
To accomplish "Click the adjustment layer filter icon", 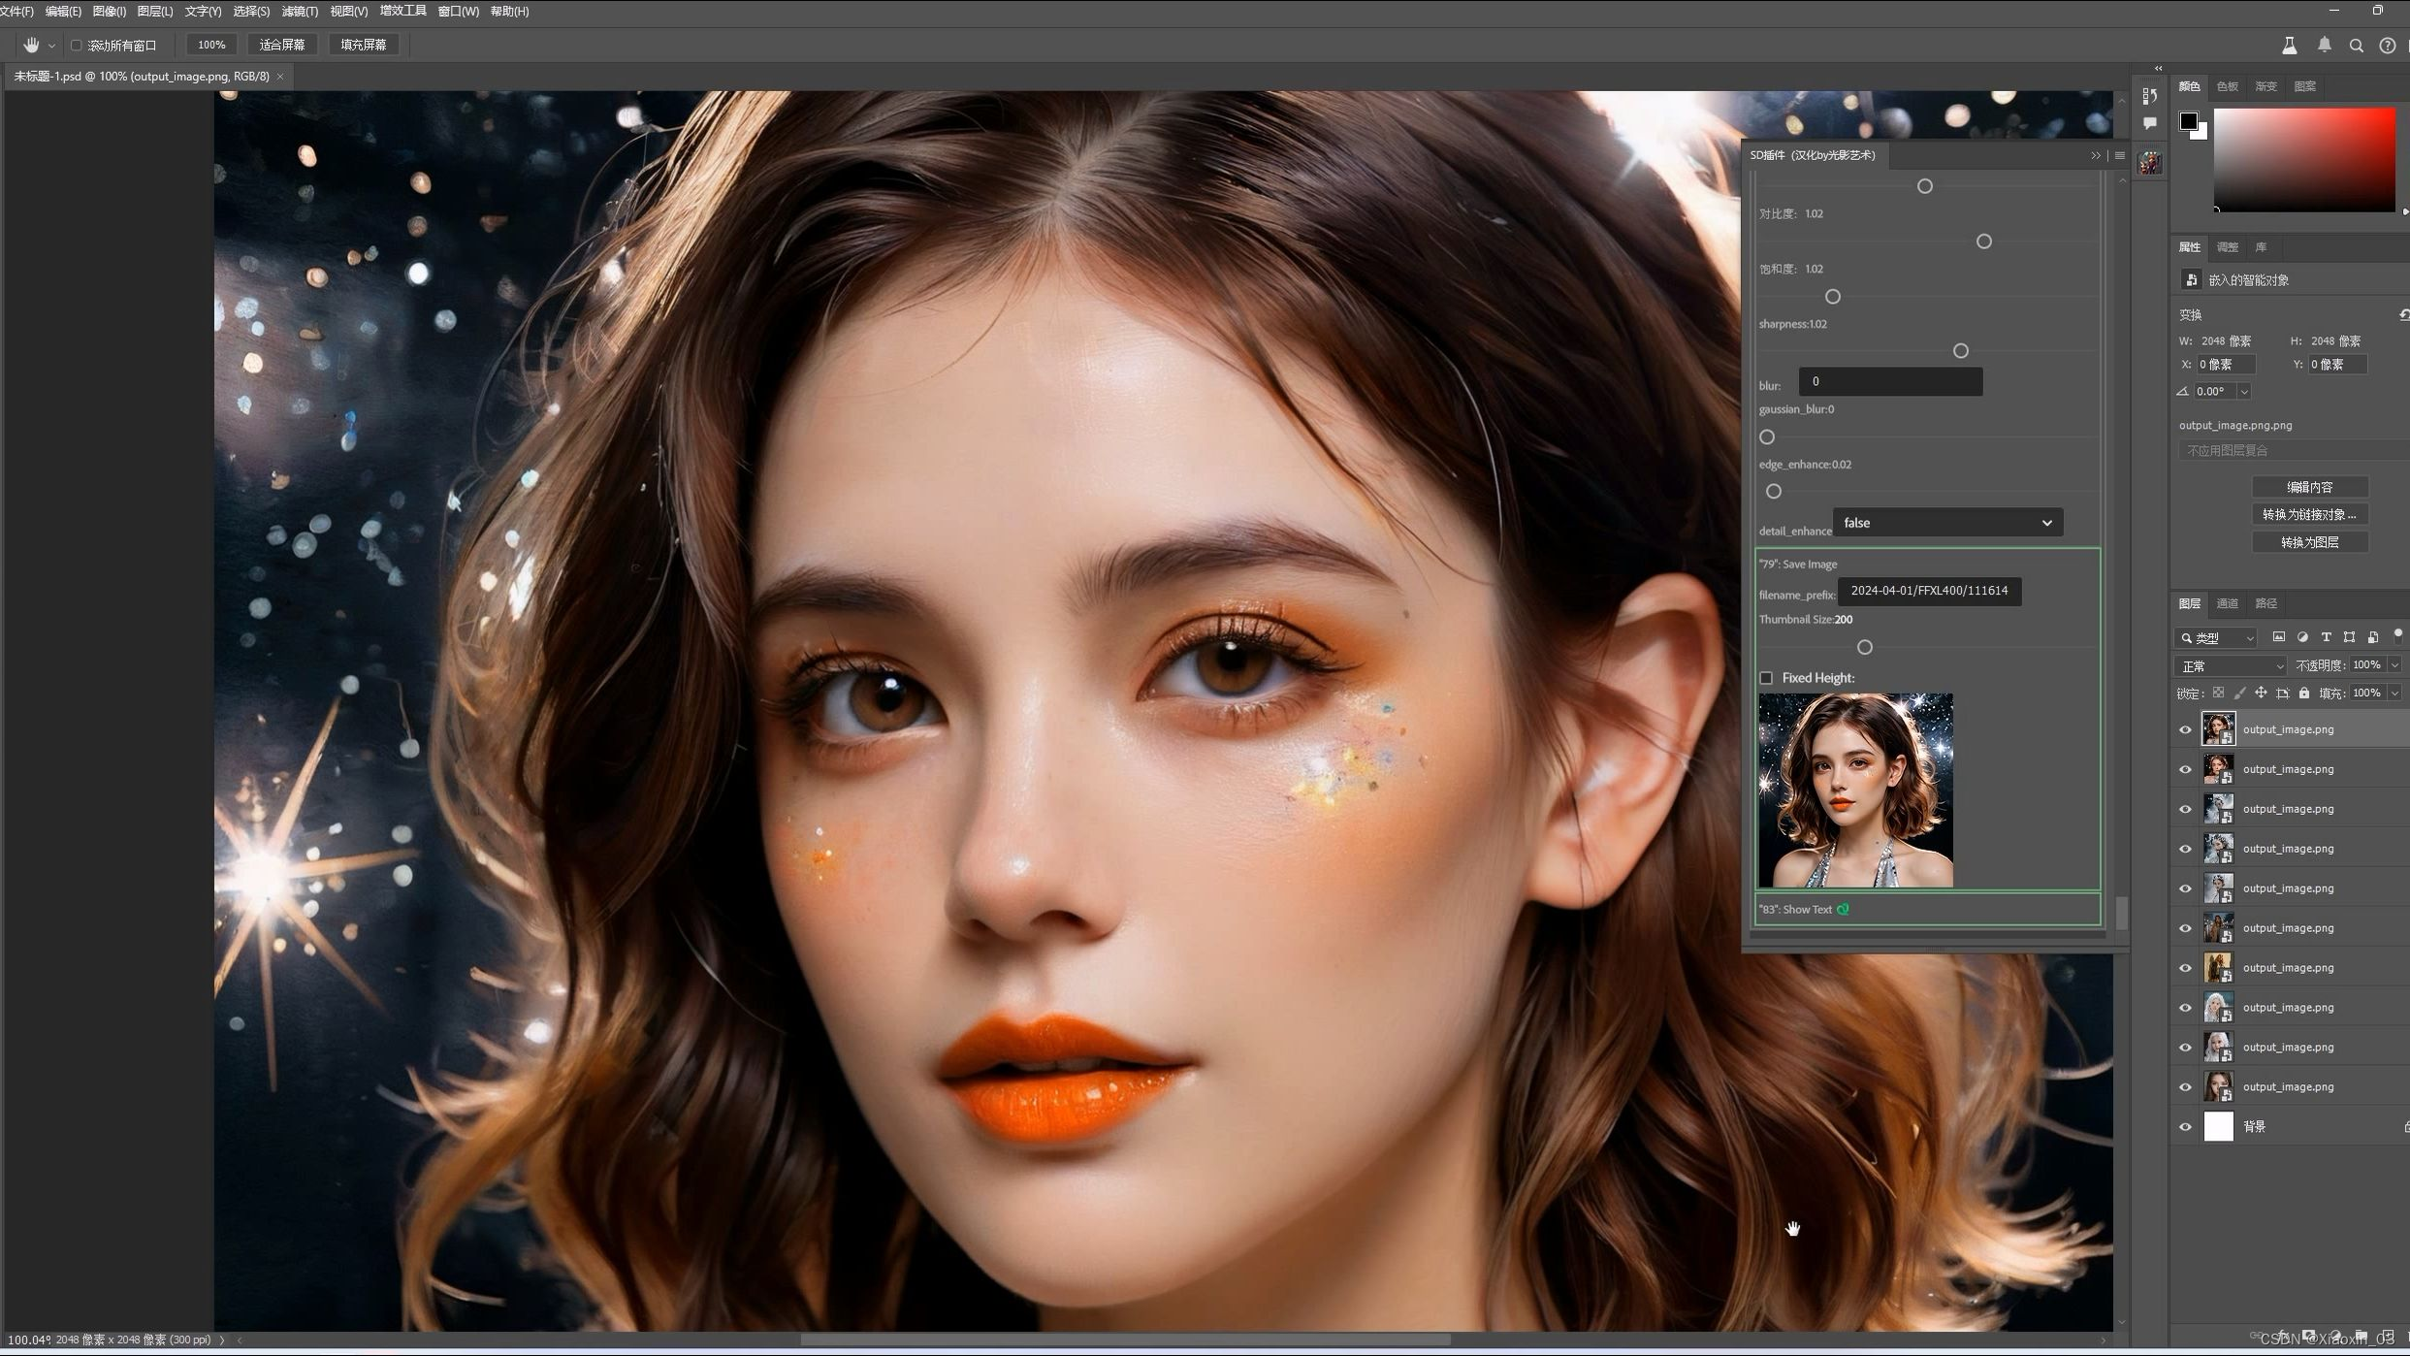I will tap(2302, 637).
